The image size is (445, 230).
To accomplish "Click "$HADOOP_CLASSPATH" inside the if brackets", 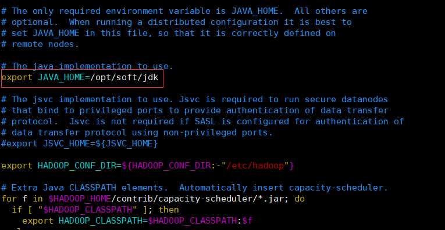I will (87, 210).
